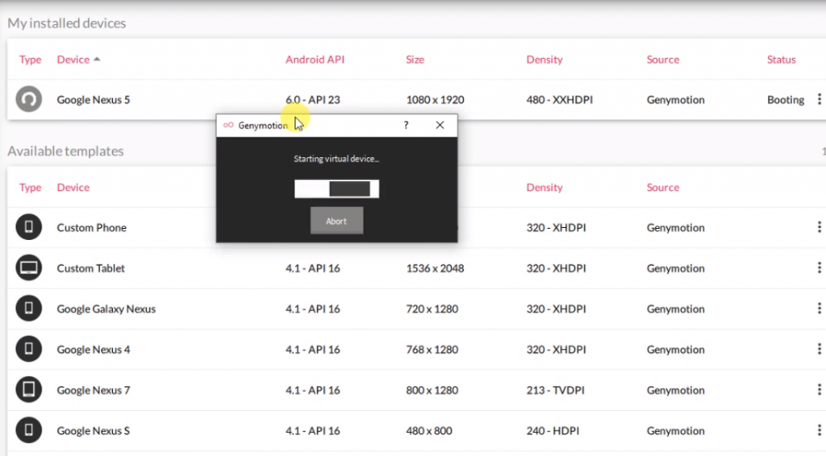Click the 720 x 1280 size cell
Screen dimensions: 826x456
tap(432, 309)
